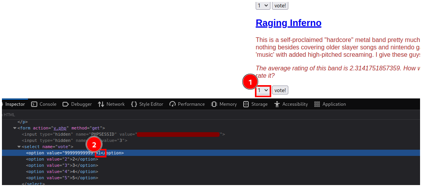Select the option value="2" node
This screenshot has width=422, height=187.
(62, 159)
